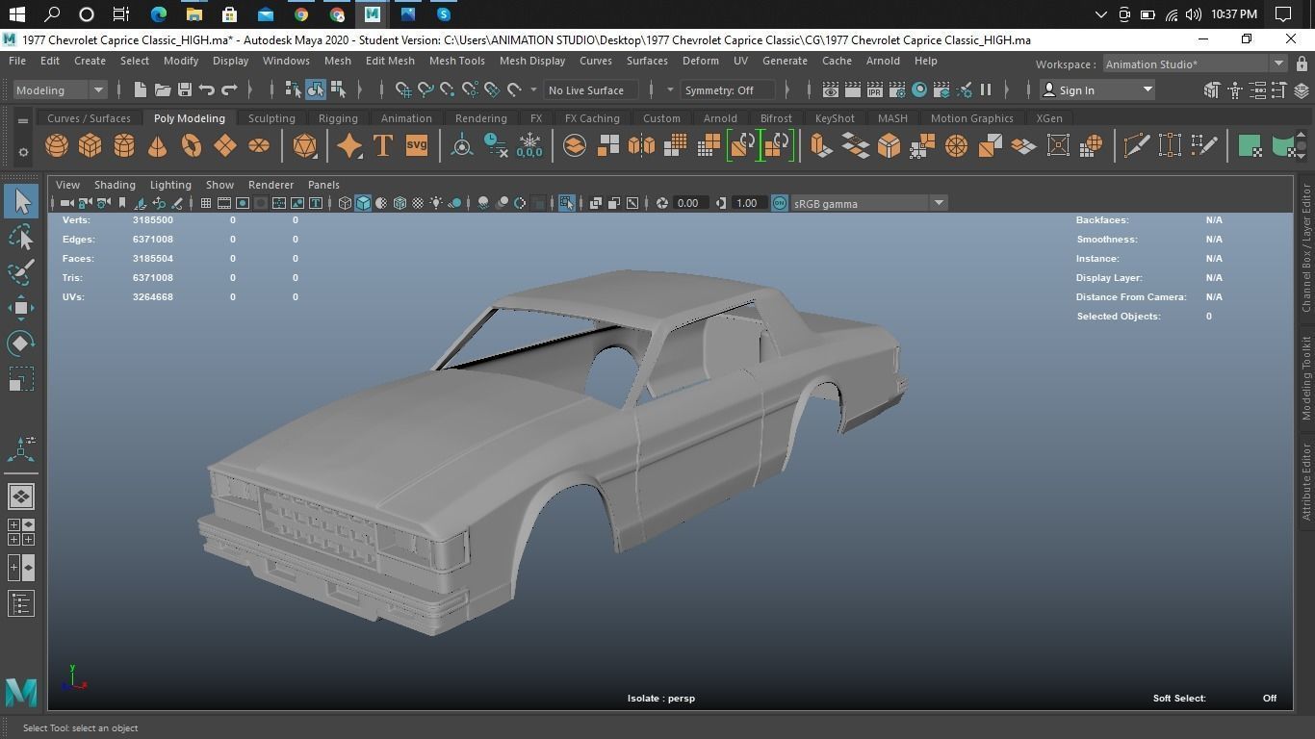Open the viewport Shading menu
The width and height of the screenshot is (1315, 739).
115,185
